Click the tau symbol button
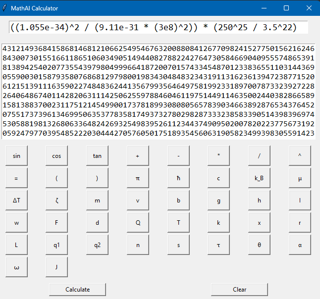The image size is (320, 299). (x=218, y=245)
